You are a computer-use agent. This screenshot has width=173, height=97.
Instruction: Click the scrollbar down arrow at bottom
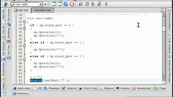(164, 79)
